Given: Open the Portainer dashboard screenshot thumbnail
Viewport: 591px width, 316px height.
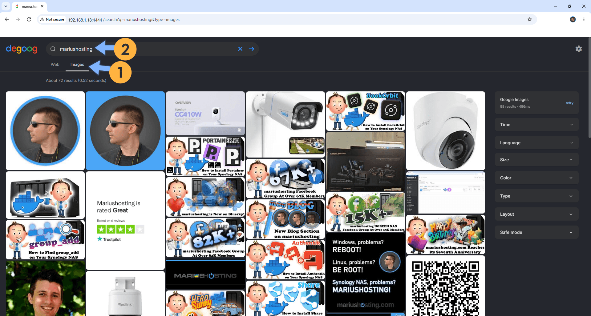Looking at the screenshot, I should tap(446, 193).
